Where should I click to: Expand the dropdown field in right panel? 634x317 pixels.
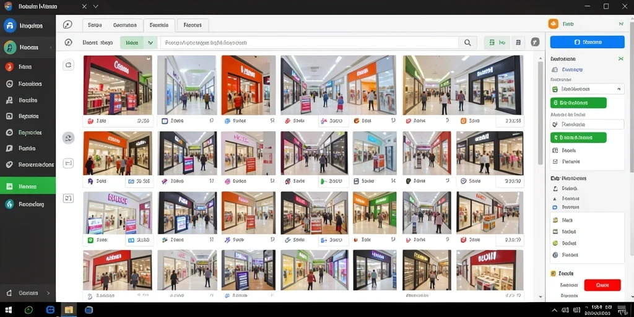587,89
